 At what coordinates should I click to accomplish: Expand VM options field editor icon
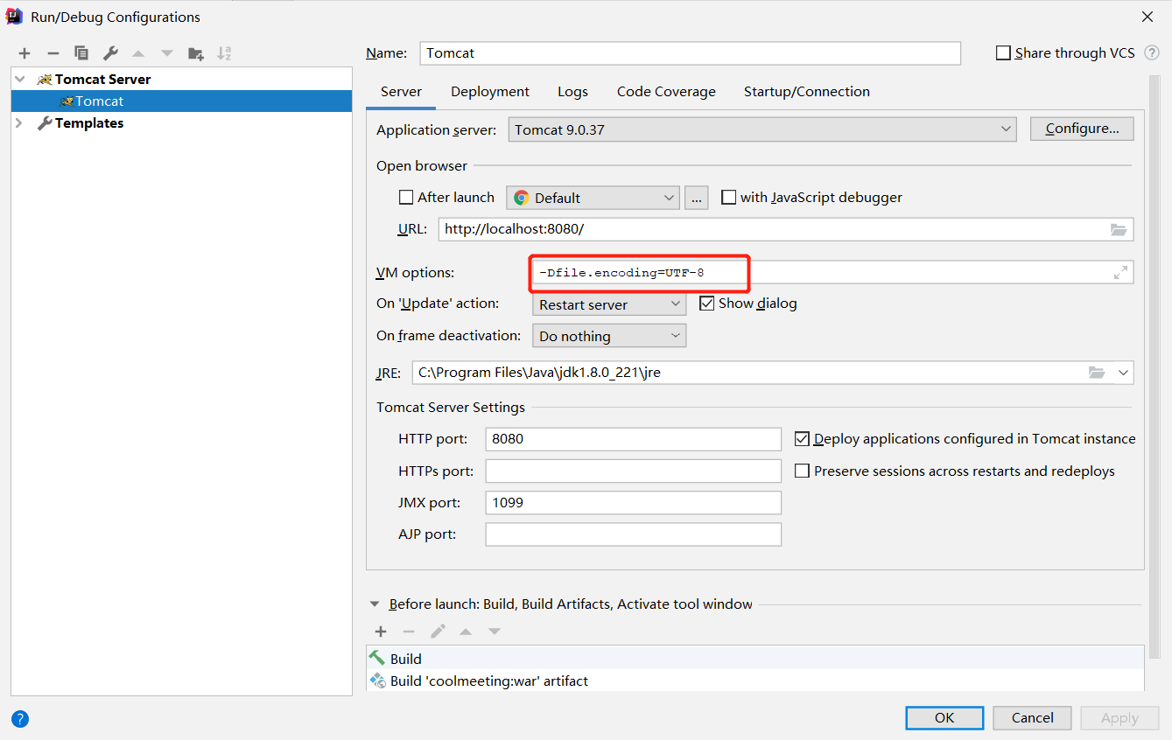coord(1120,273)
